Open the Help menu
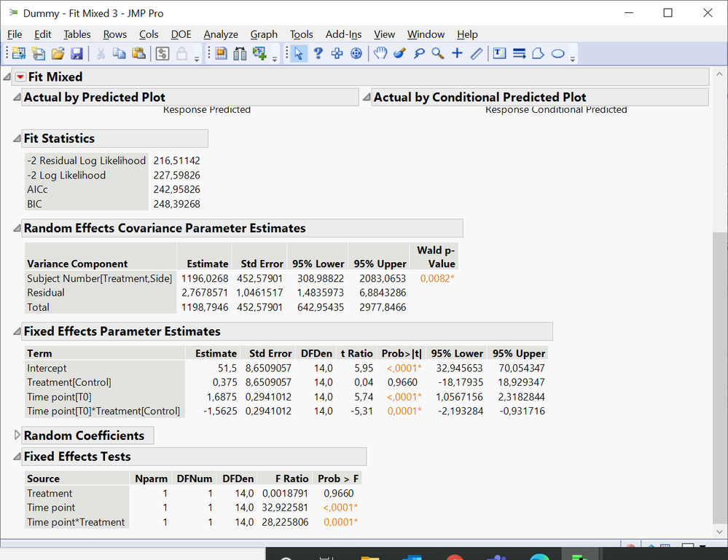728x560 pixels. coord(467,34)
